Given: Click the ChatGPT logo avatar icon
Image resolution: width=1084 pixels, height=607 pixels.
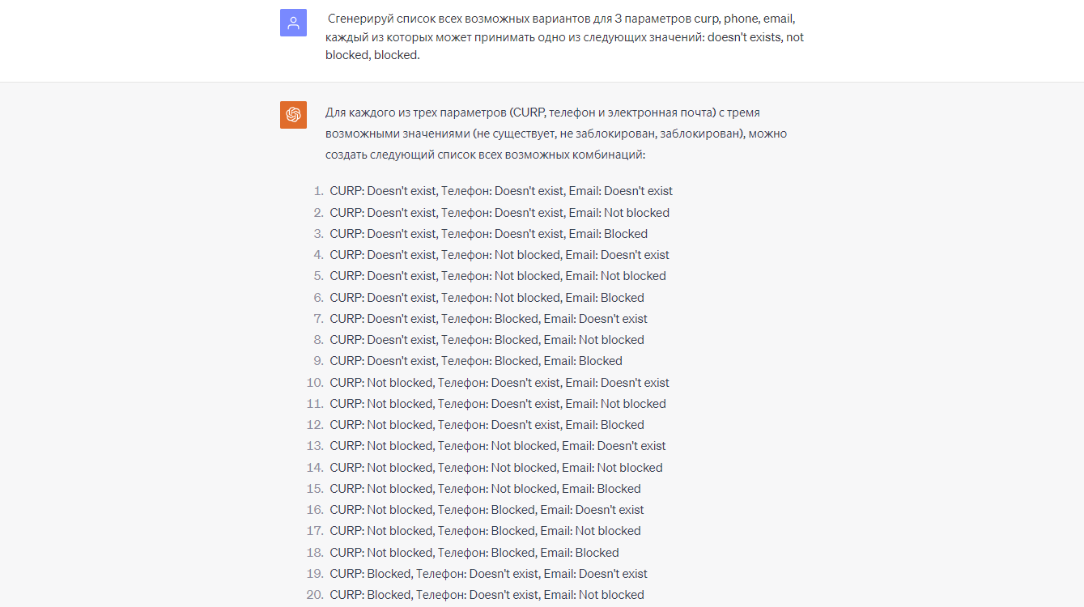Looking at the screenshot, I should [x=293, y=115].
